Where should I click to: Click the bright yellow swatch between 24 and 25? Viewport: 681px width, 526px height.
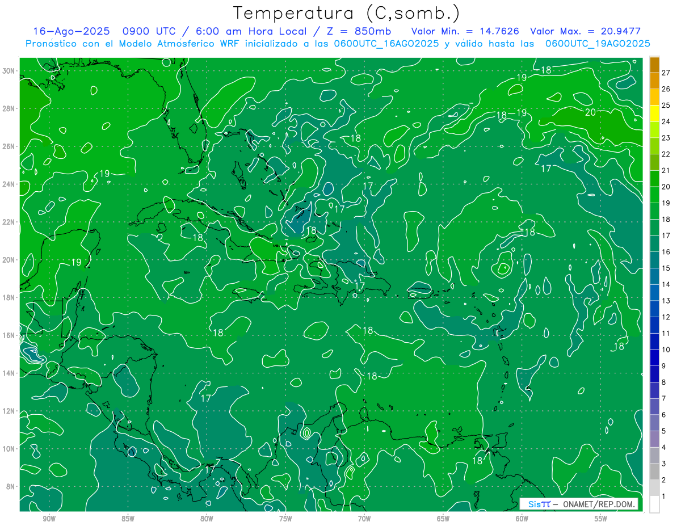655,113
